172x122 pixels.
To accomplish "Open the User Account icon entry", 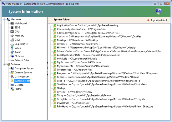I will point(12,77).
